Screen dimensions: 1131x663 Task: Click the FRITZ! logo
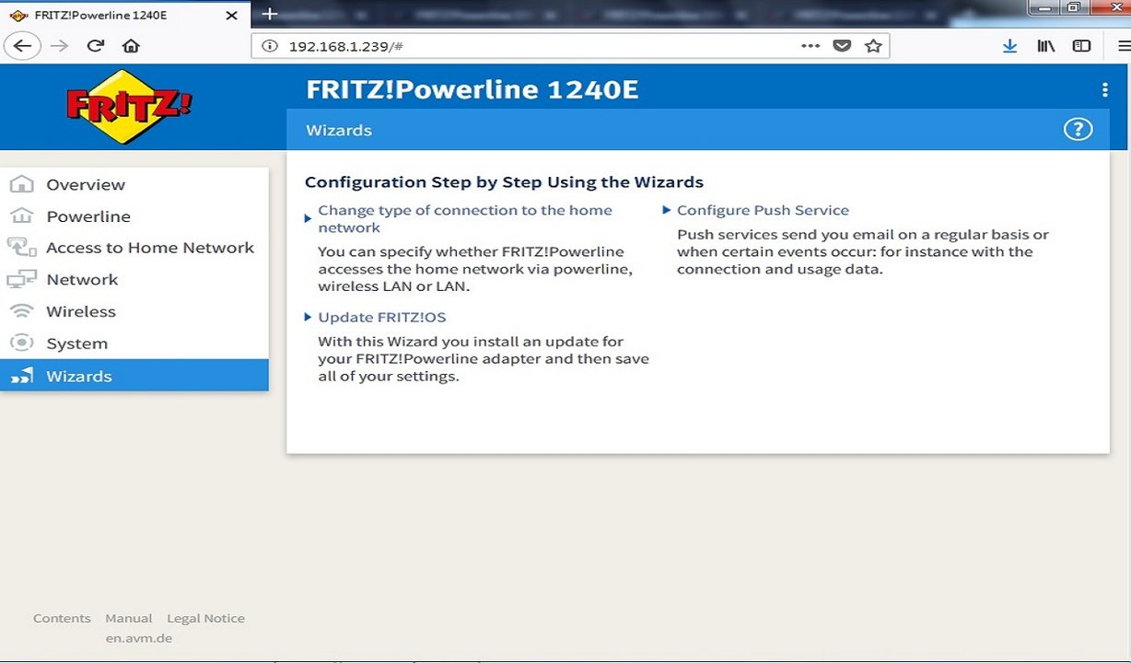(129, 106)
